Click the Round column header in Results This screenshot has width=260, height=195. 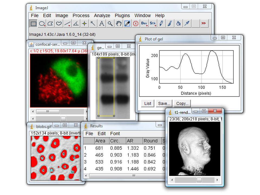[152, 141]
